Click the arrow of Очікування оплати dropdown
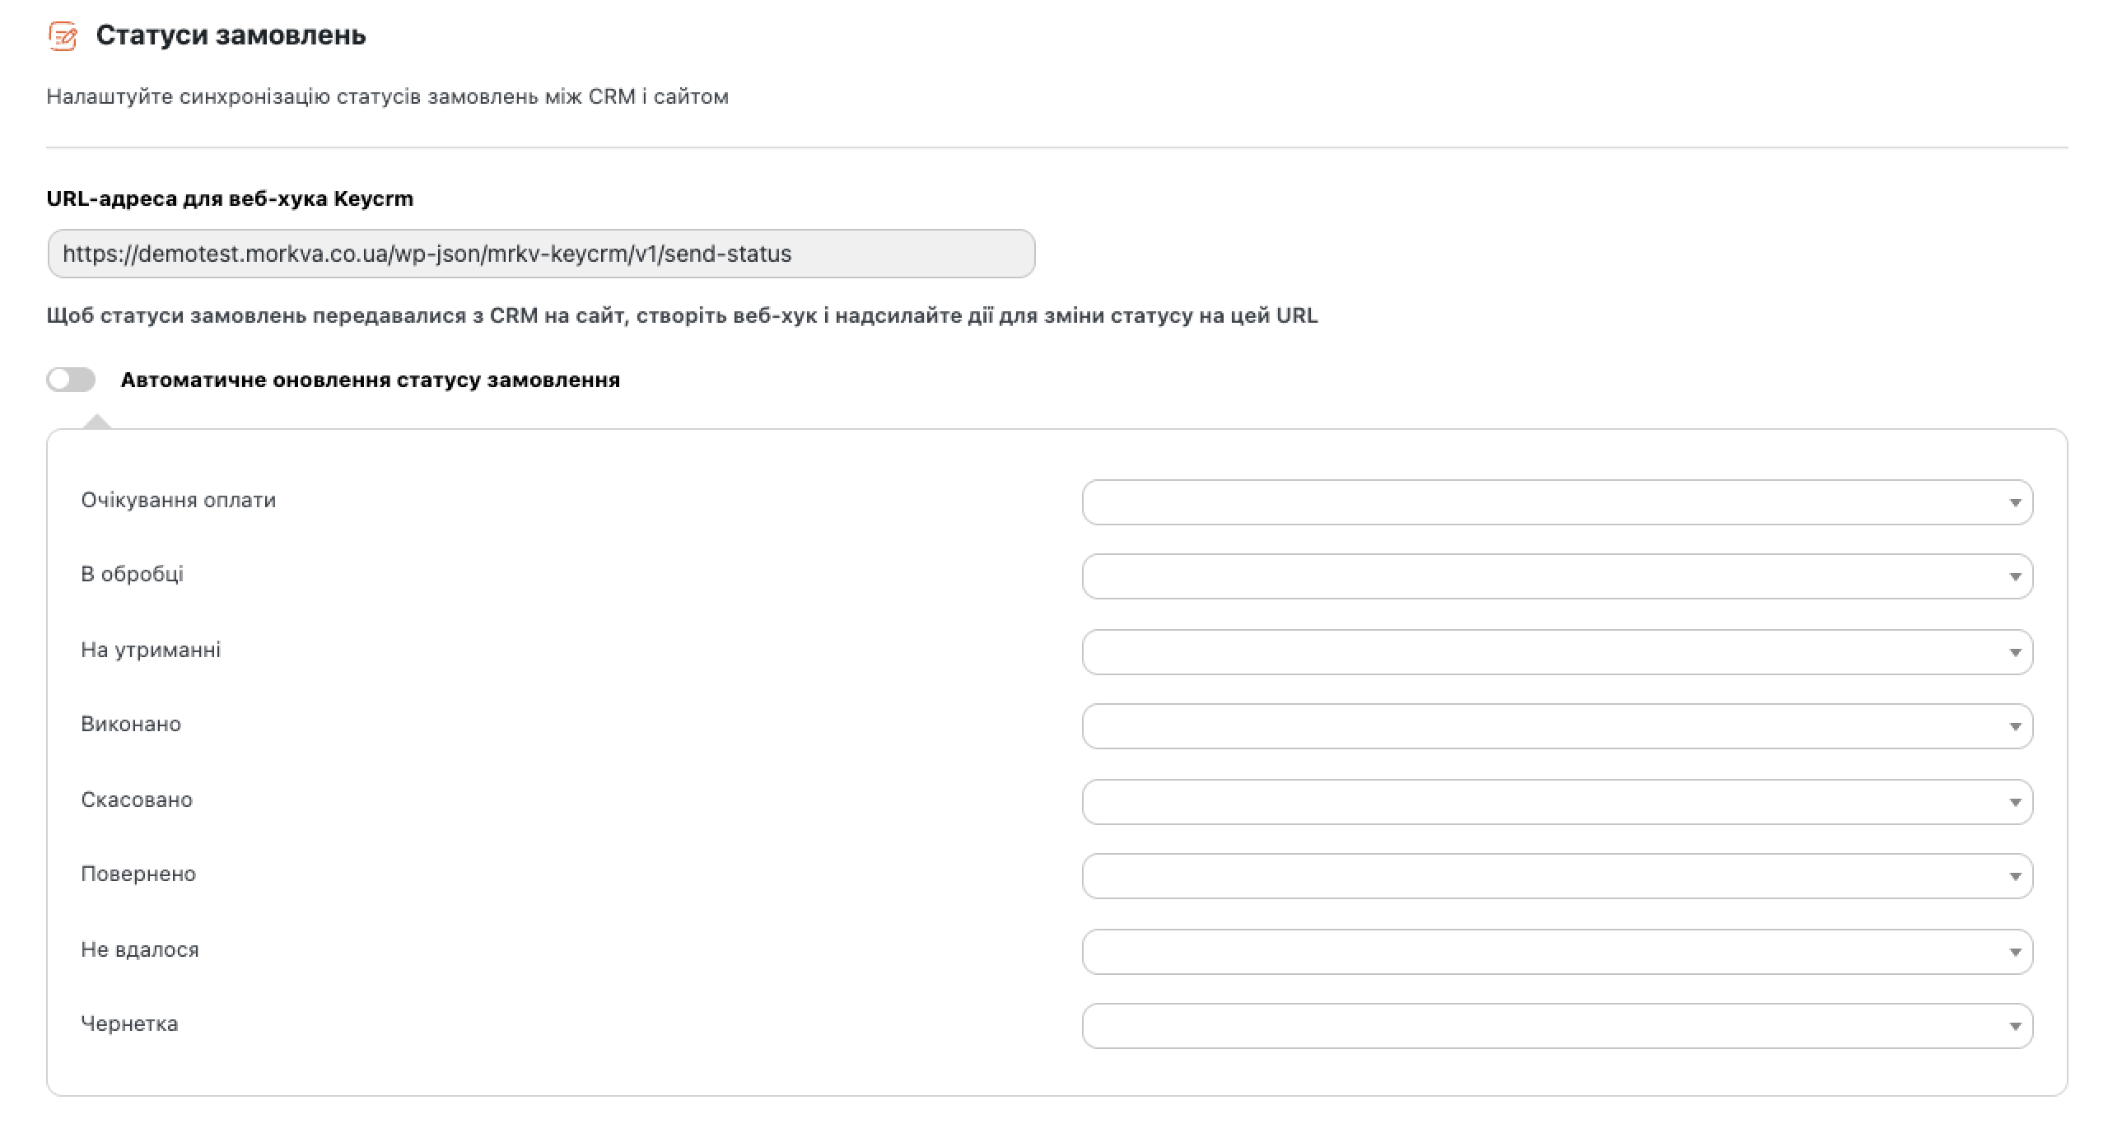 [2015, 502]
